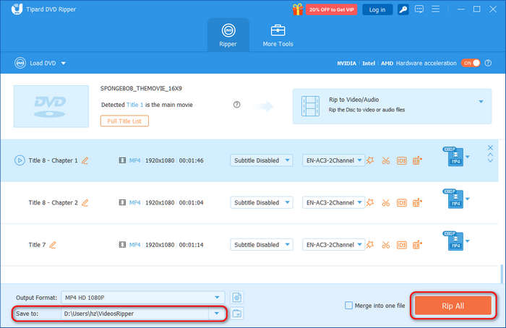Image resolution: width=506 pixels, height=328 pixels.
Task: Click MP4 format icon for Title 8 - Chapter 2
Action: coord(454,199)
